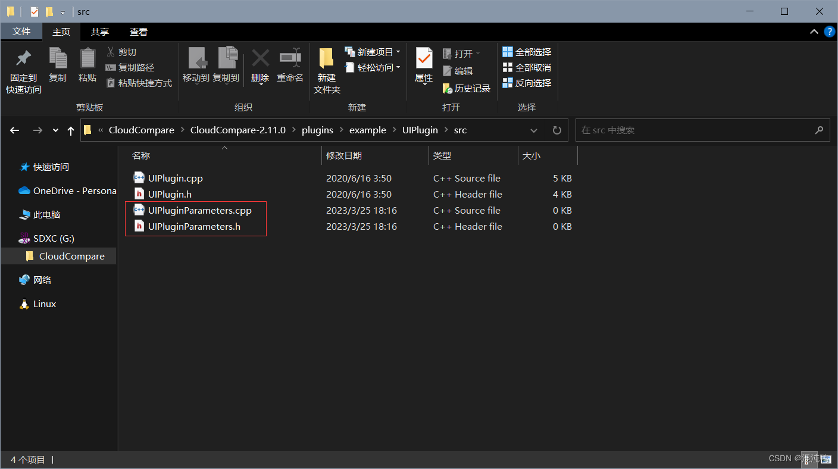Collapse the ribbon with the chevron
The height and width of the screenshot is (469, 838).
[x=814, y=32]
